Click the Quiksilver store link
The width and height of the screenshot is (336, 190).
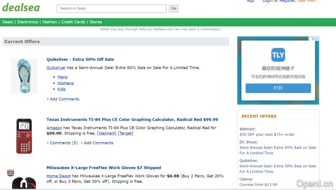coord(56,68)
